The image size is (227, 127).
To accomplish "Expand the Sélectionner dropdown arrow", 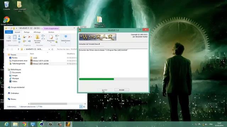I will [66, 42].
